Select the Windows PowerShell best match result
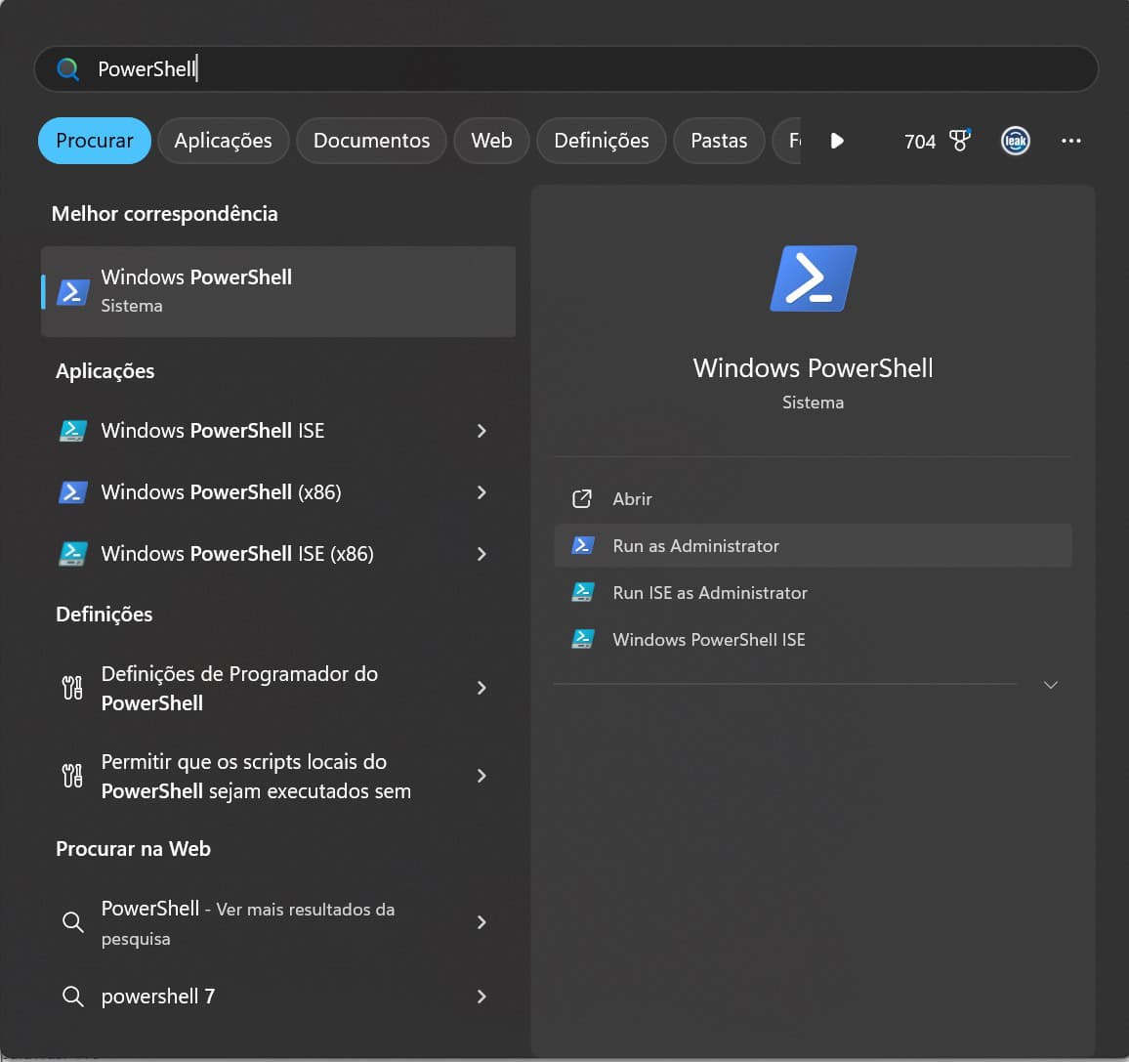The image size is (1129, 1062). pos(278,291)
